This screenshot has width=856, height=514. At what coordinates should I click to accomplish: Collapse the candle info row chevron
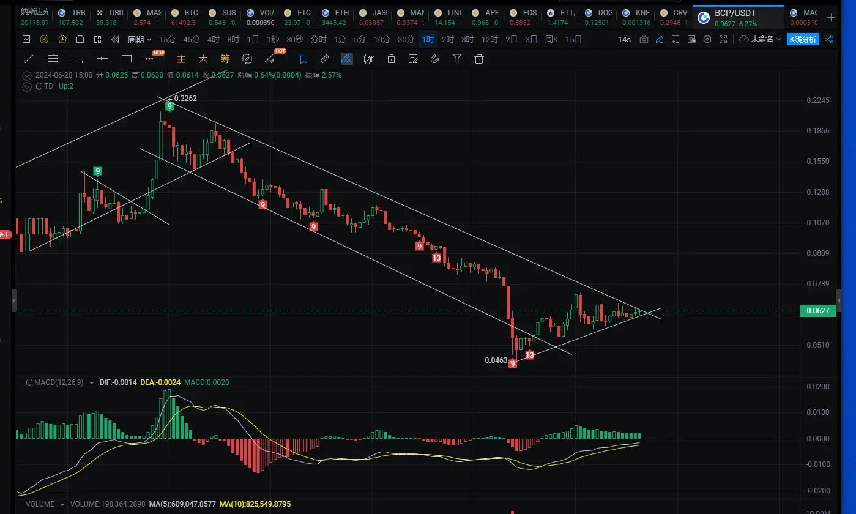click(x=26, y=75)
